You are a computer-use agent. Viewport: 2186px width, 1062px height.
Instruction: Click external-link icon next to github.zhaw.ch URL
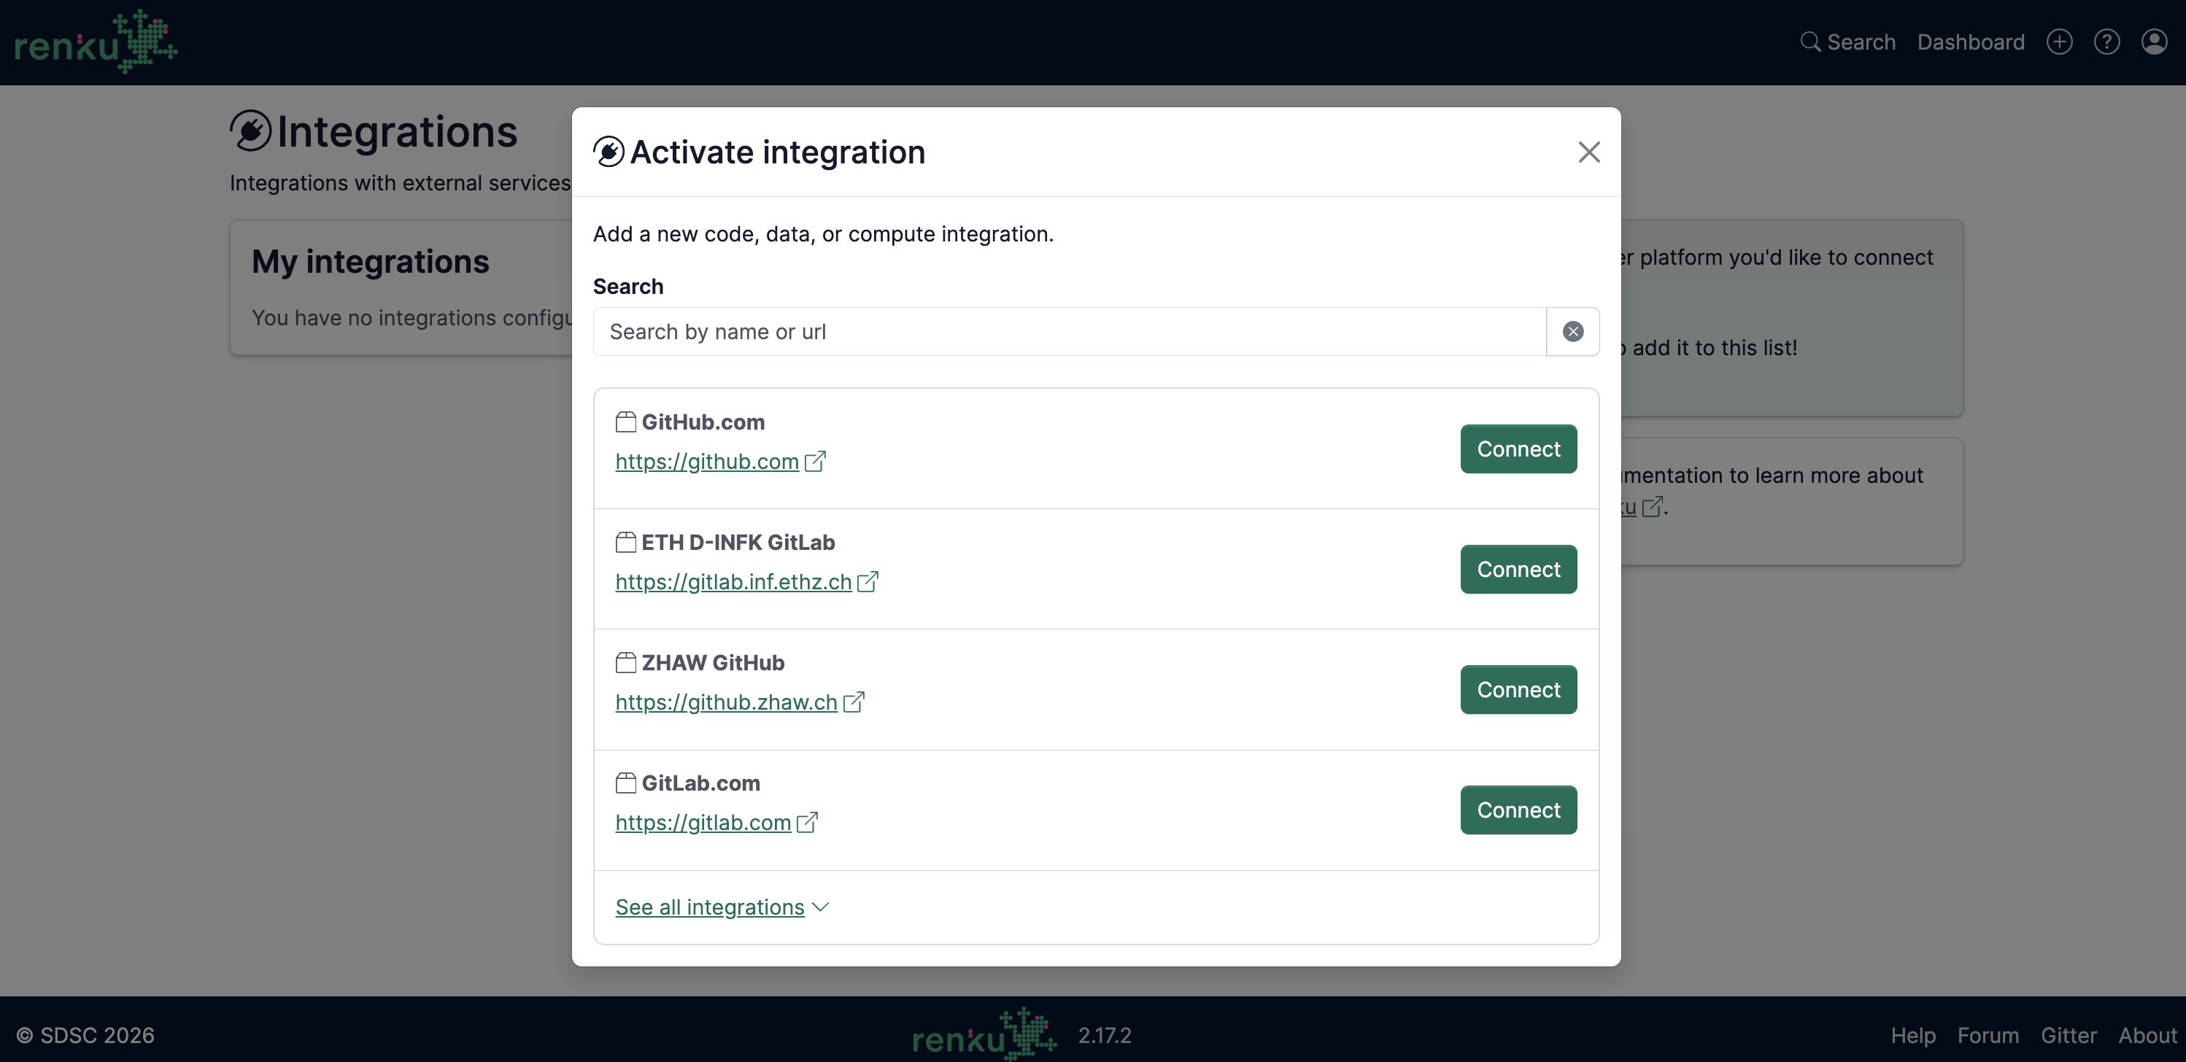[x=853, y=702]
